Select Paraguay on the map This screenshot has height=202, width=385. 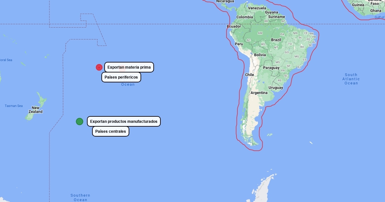click(271, 68)
